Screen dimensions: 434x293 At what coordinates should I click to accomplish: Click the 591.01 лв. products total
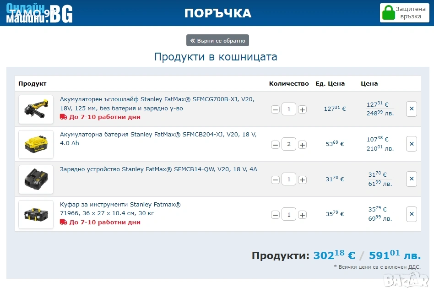pyautogui.click(x=395, y=255)
